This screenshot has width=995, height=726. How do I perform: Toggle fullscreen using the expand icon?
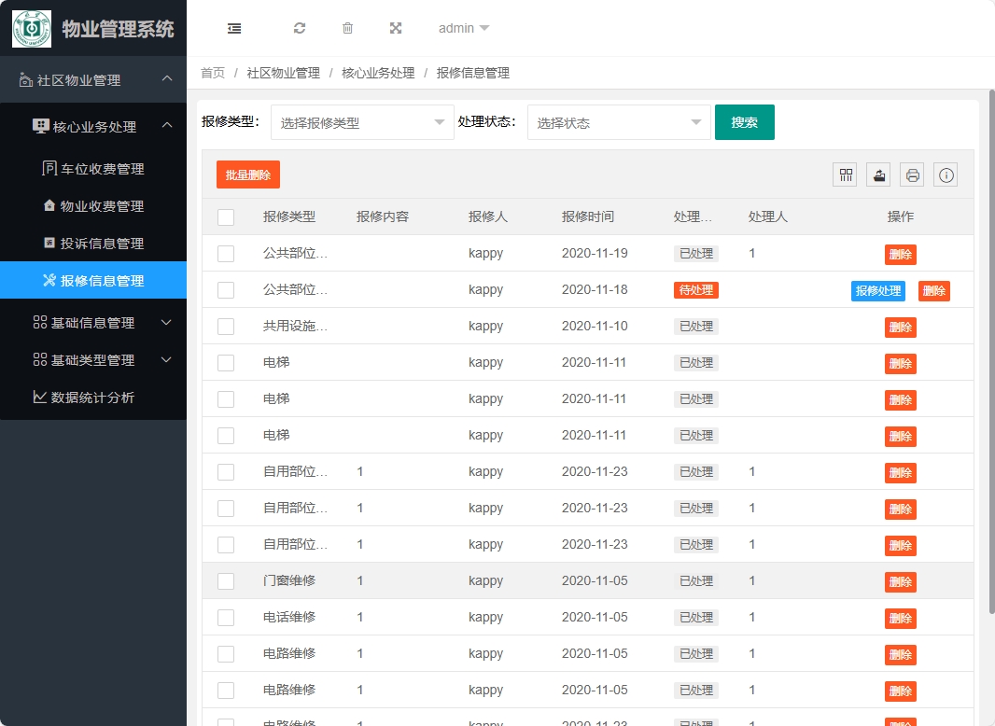tap(396, 28)
